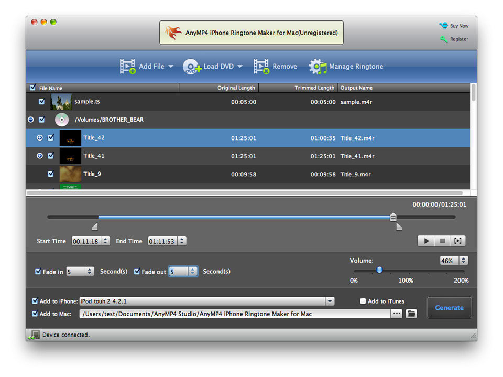Click the Register link
The height and width of the screenshot is (377, 503).
click(459, 39)
